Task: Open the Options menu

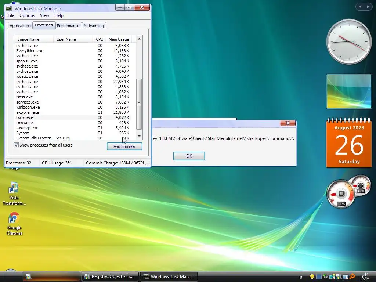Action: point(27,15)
